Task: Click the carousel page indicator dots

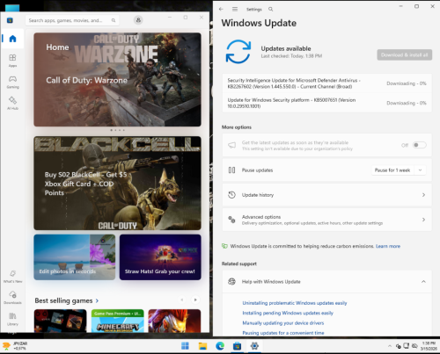Action: pyautogui.click(x=117, y=130)
